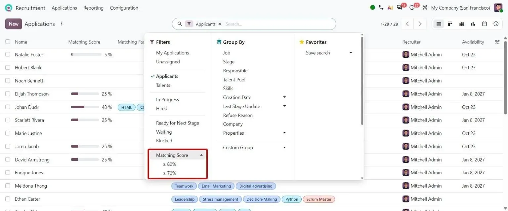Select all records with header checkbox
Image resolution: width=508 pixels, height=211 pixels.
coord(8,42)
